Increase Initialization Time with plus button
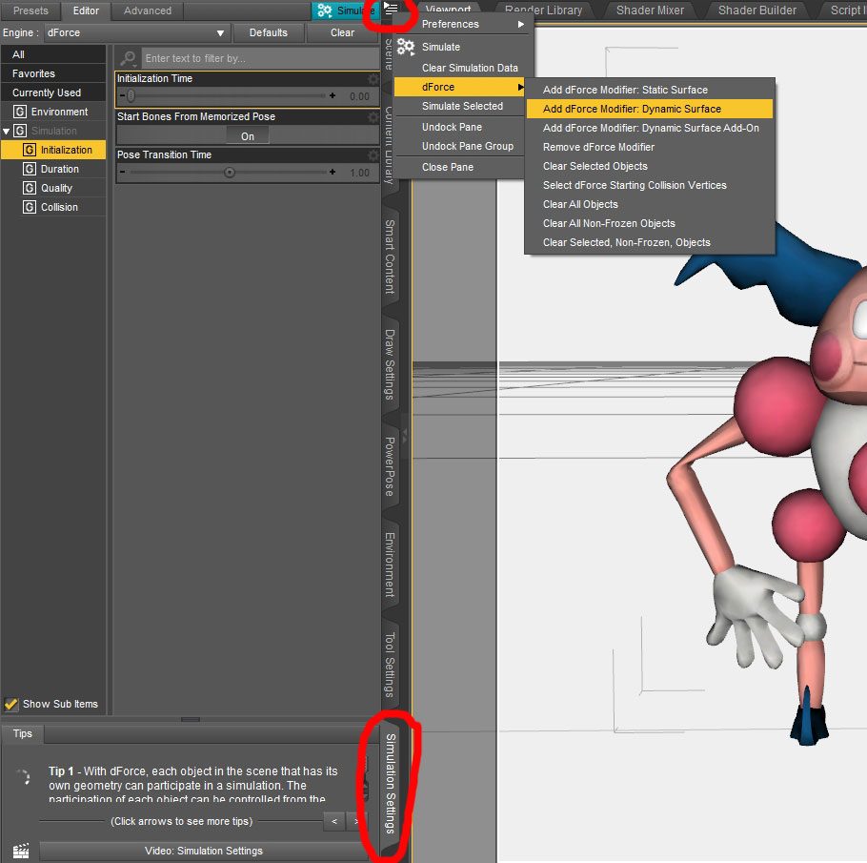 coord(333,95)
